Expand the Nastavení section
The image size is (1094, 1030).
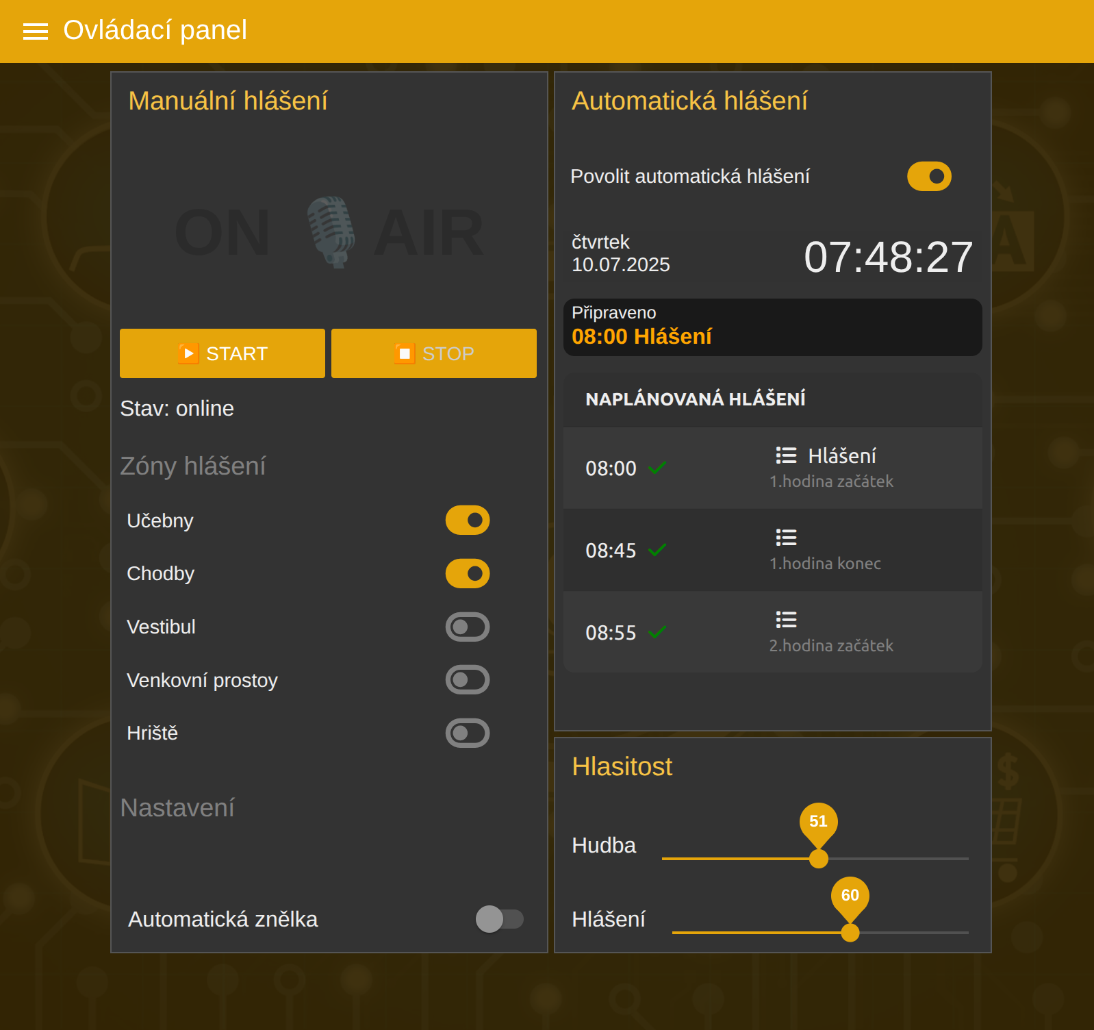tap(177, 808)
